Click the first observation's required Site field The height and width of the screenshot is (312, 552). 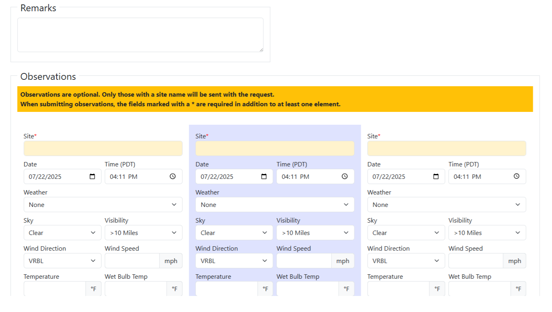[103, 148]
